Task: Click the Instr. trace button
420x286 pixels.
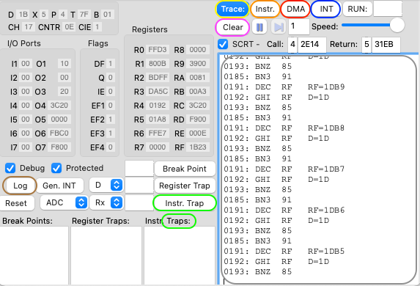Action: click(265, 9)
